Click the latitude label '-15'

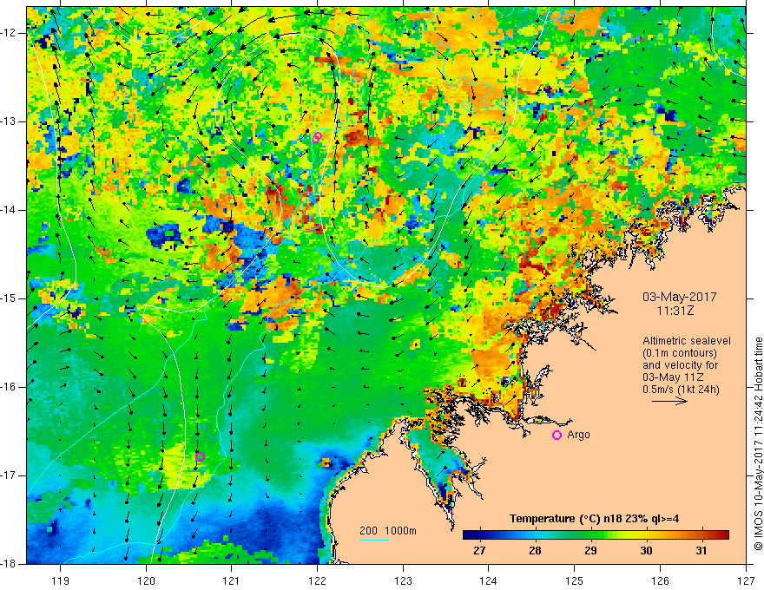click(9, 298)
